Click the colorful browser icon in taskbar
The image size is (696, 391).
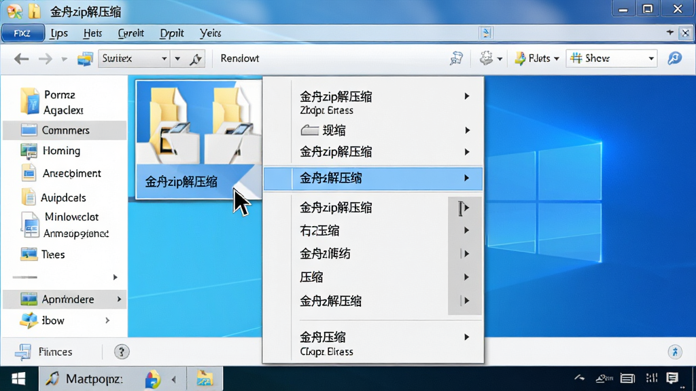[x=152, y=379]
